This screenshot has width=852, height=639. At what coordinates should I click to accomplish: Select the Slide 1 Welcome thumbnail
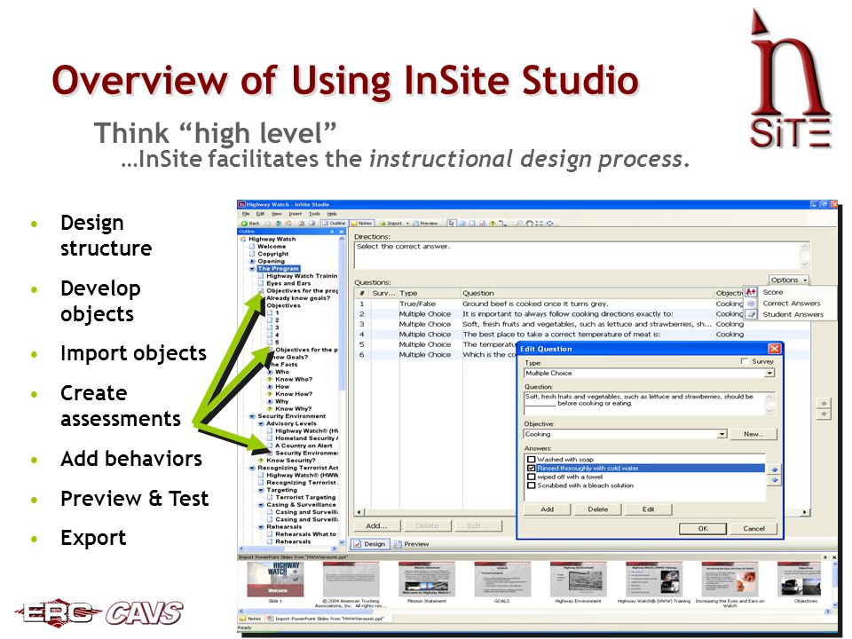coord(275,580)
